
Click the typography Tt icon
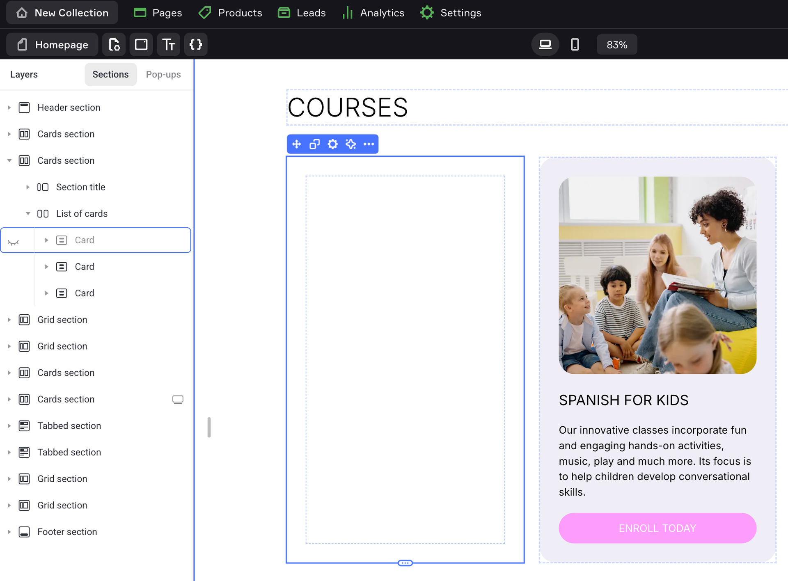168,44
